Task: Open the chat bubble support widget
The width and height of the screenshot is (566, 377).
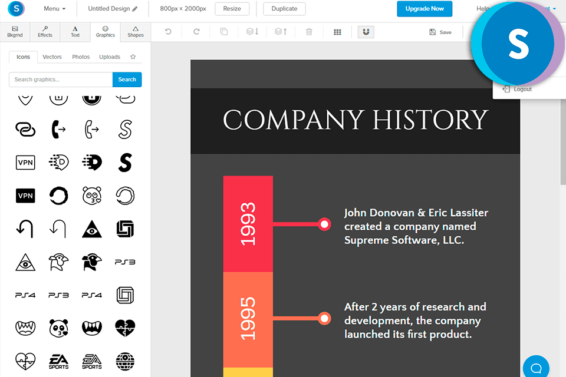Action: point(536,368)
